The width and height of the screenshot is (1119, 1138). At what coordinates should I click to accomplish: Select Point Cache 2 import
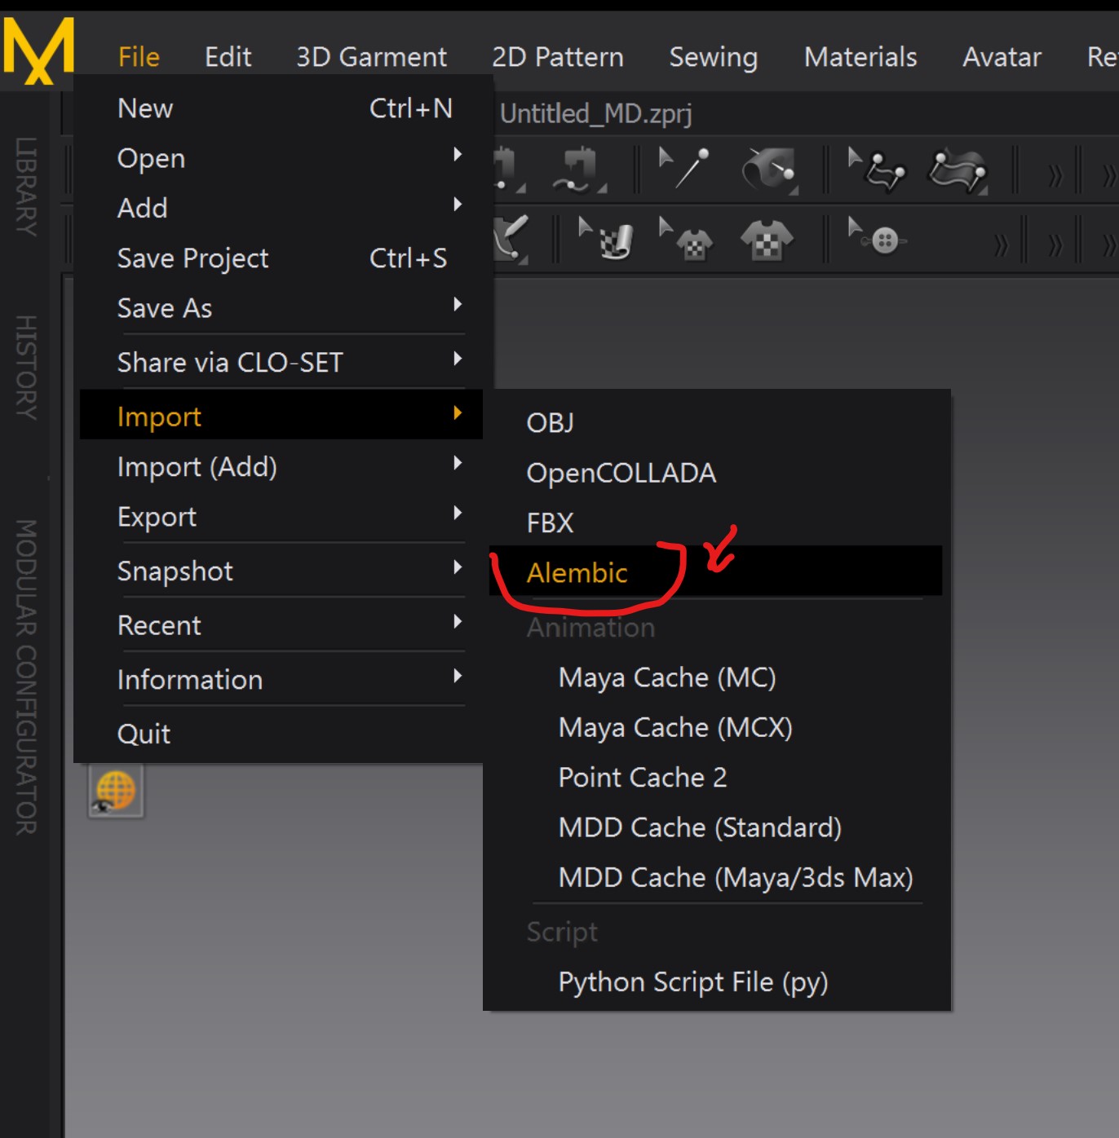(716, 777)
